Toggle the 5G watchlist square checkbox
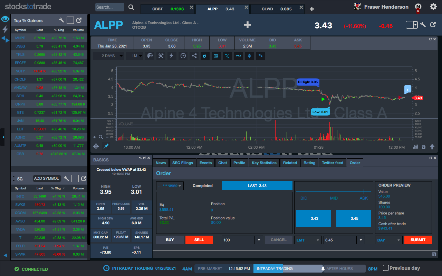The image size is (442, 276). (75, 178)
